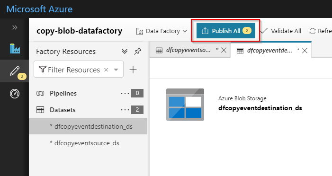The image size is (332, 176).
Task: Click the Factory Resources heading
Action: [x=66, y=52]
